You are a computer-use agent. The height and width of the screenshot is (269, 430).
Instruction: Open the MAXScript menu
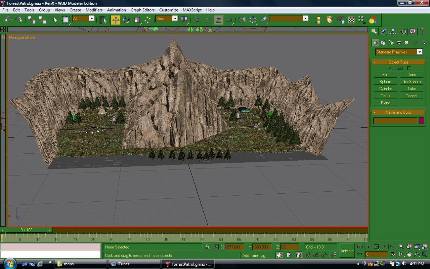(x=192, y=10)
